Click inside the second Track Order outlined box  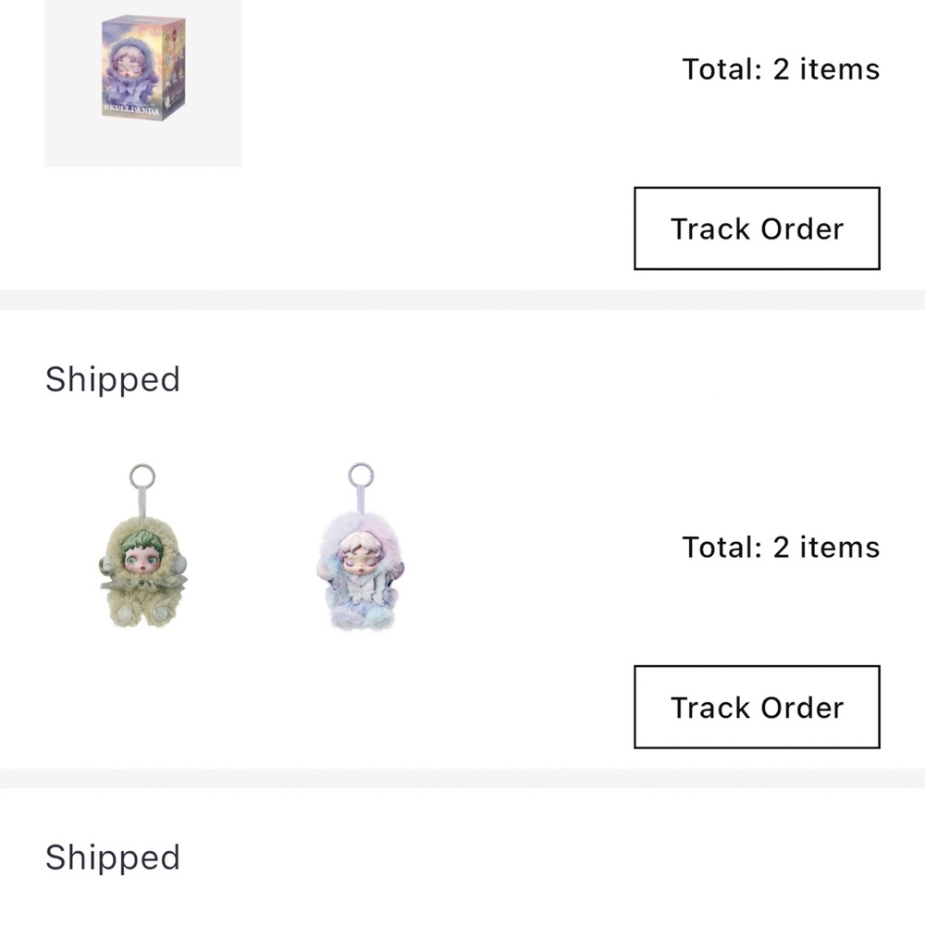(756, 708)
